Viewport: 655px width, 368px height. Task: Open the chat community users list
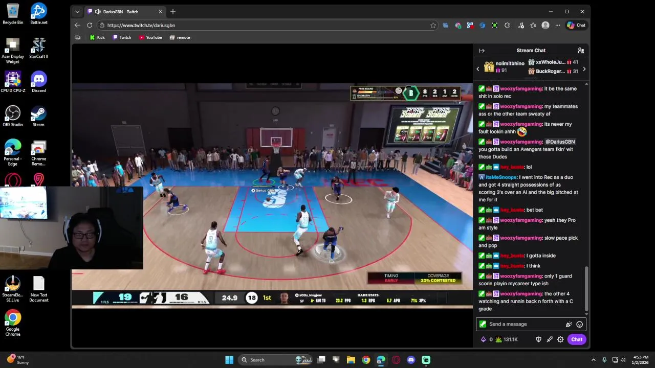[581, 51]
